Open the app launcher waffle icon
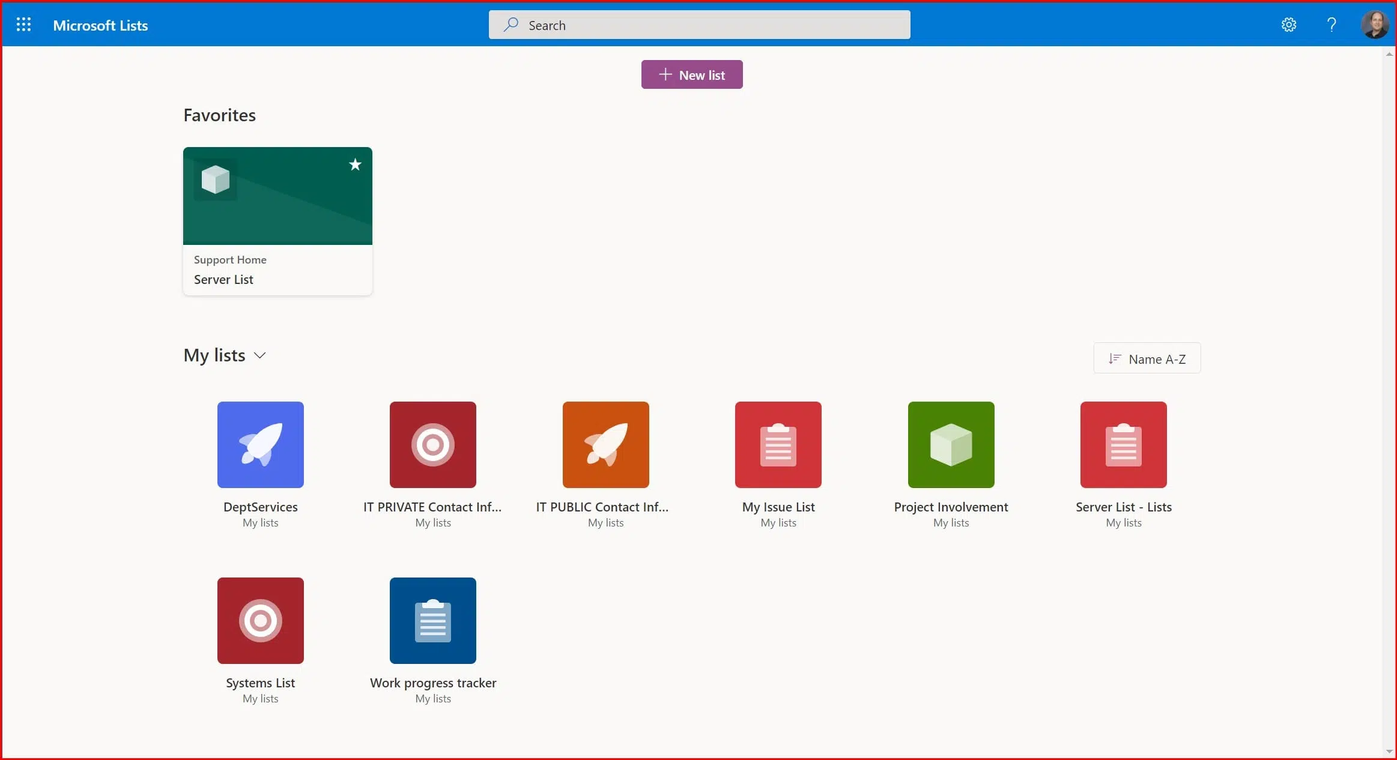 [x=23, y=25]
